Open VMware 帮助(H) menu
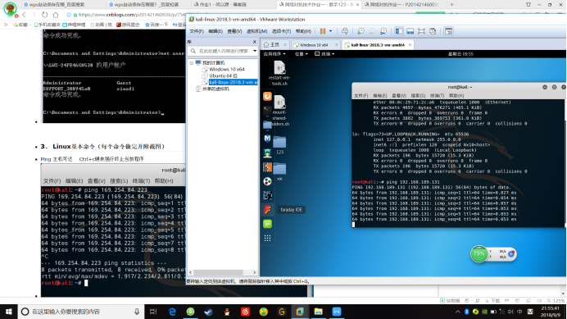Image resolution: width=567 pixels, height=319 pixels. click(303, 31)
